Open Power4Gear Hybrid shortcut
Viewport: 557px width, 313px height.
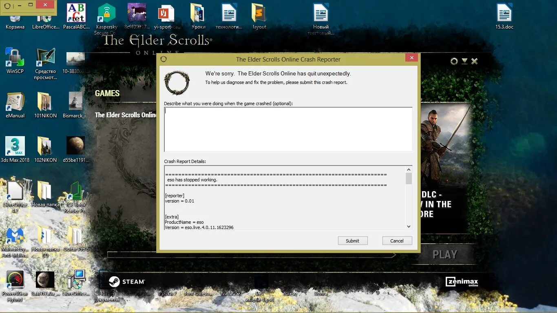[x=15, y=286]
